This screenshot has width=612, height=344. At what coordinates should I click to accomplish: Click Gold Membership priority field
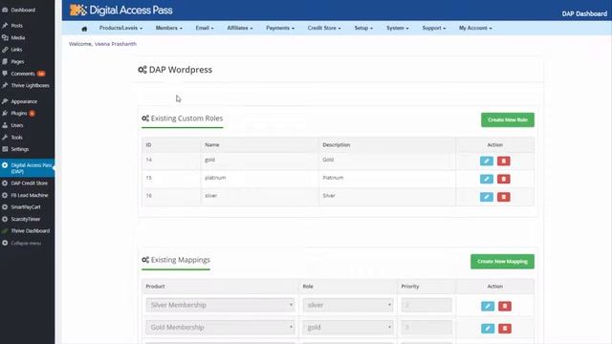tap(426, 327)
